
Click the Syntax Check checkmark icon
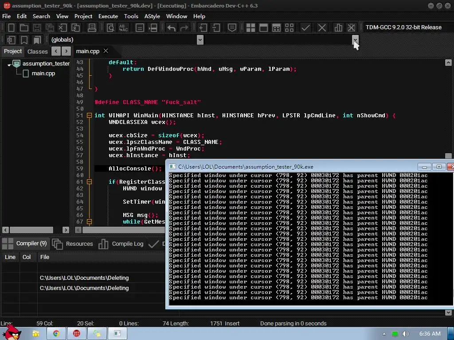click(305, 27)
